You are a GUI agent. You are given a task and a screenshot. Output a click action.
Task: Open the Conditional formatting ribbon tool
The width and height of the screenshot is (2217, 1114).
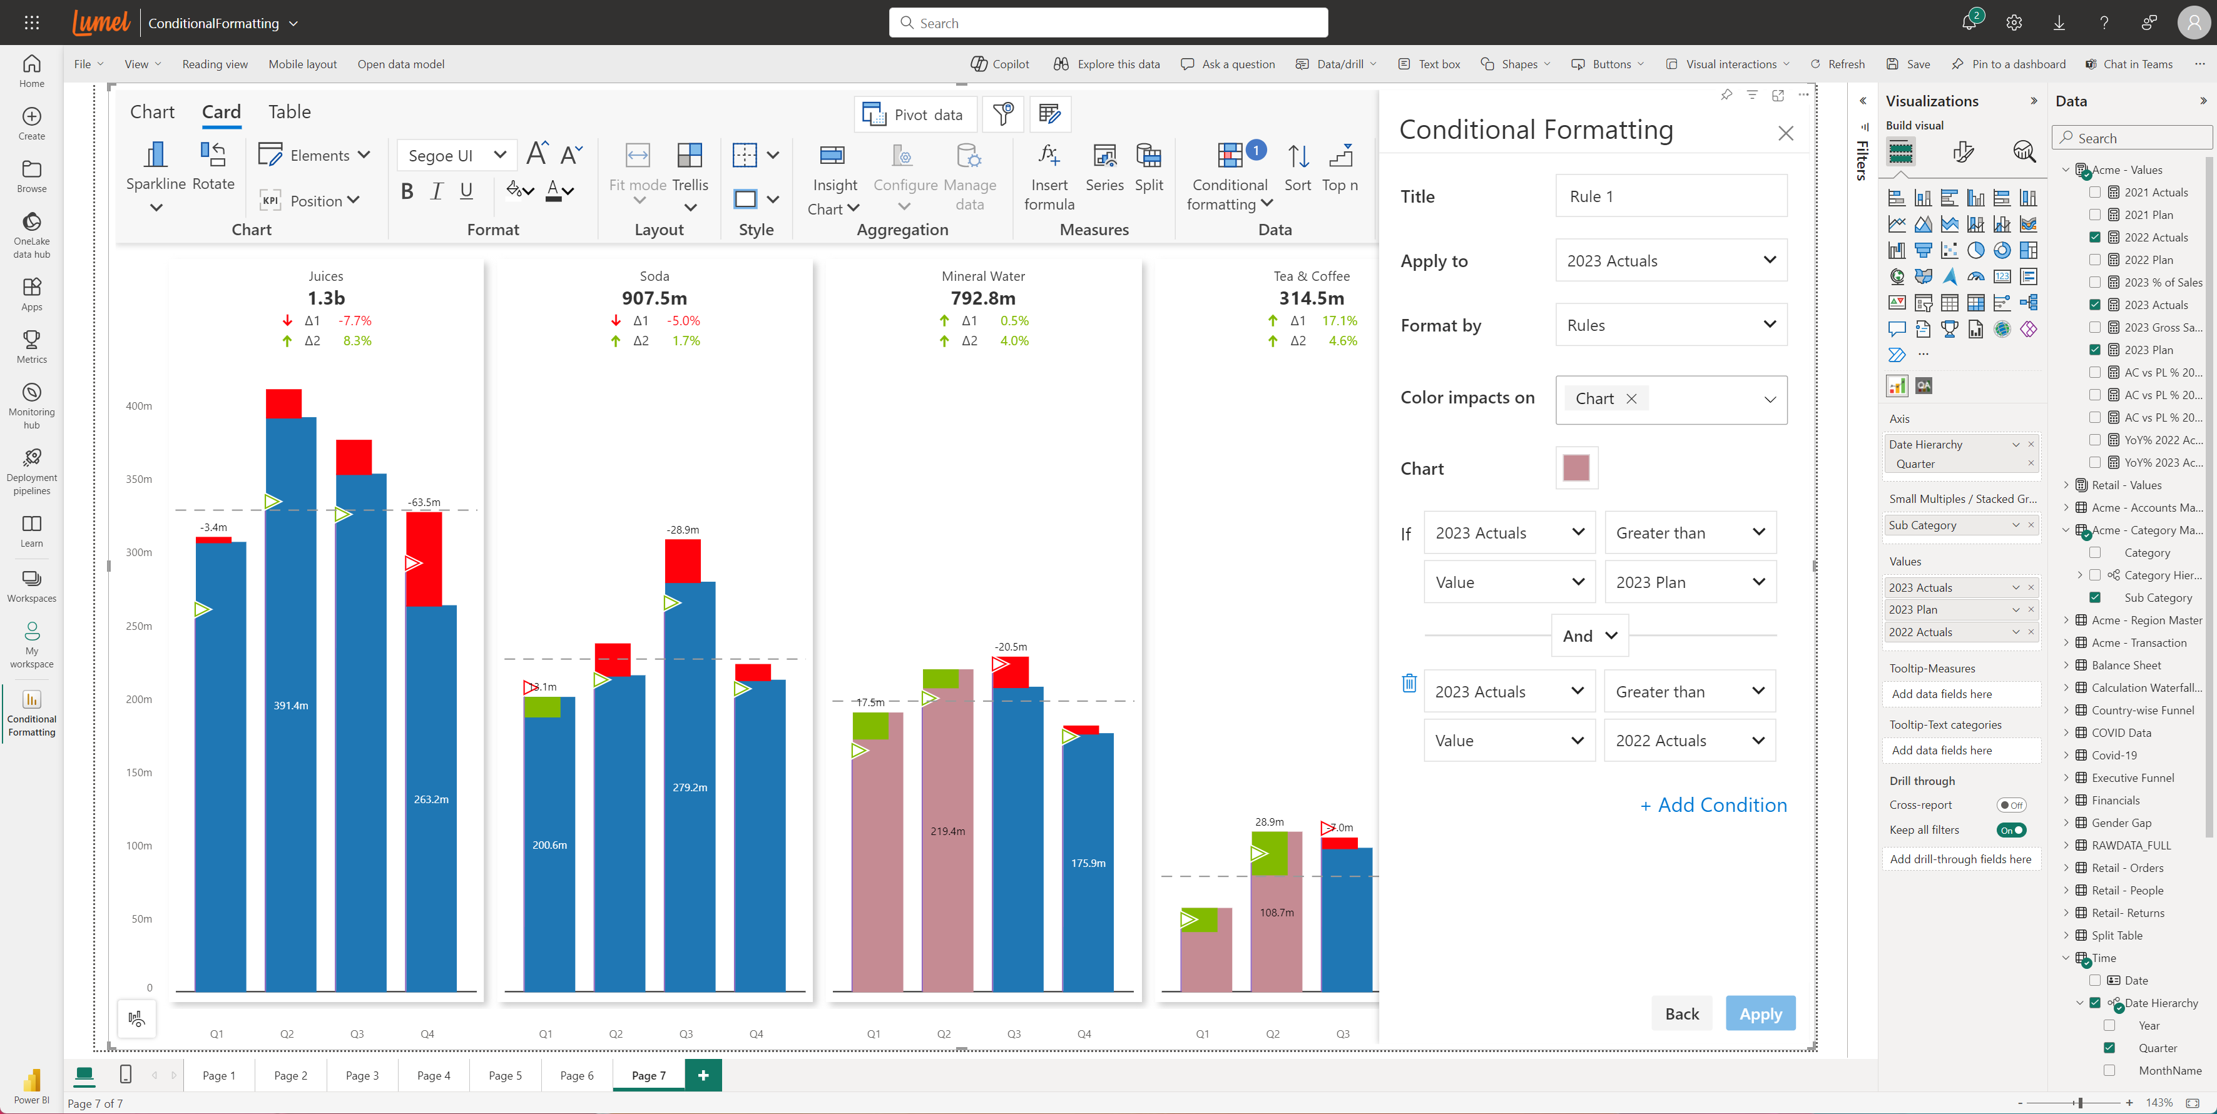[x=1230, y=156]
